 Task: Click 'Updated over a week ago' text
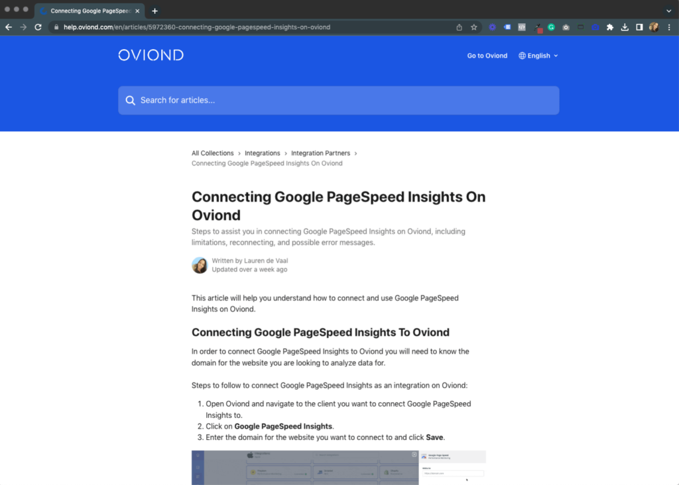pos(249,269)
